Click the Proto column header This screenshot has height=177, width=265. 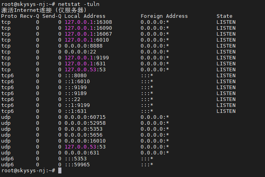(9, 16)
